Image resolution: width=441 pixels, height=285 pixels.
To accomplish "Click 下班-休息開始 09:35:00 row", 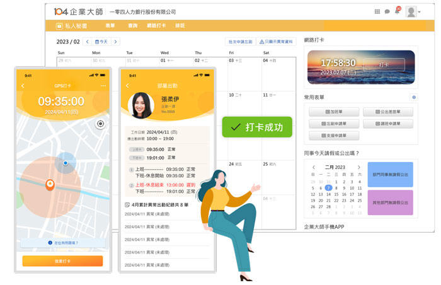I will [x=165, y=176].
